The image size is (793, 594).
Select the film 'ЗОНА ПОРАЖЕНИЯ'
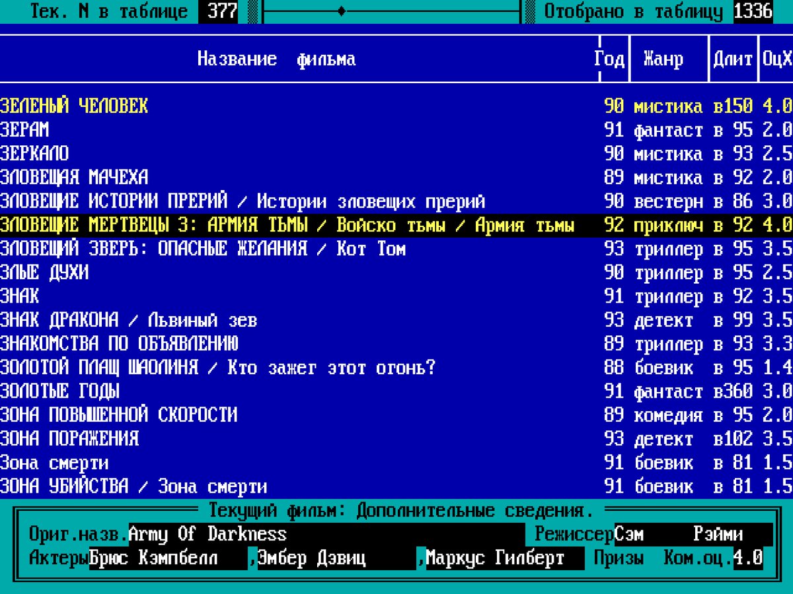397,439
